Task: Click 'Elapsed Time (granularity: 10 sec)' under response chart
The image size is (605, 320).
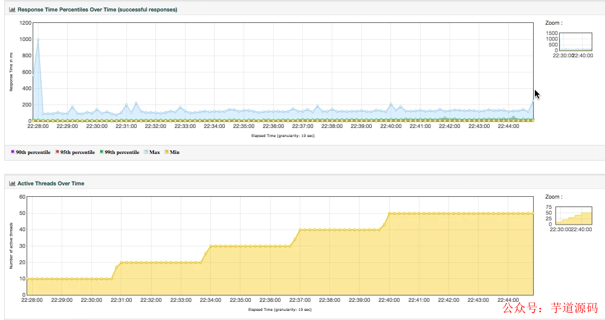Action: point(283,136)
